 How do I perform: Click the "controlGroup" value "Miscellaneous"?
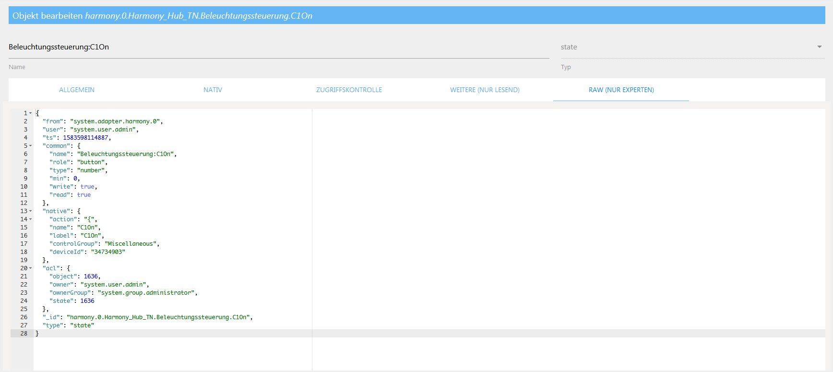[x=131, y=244]
